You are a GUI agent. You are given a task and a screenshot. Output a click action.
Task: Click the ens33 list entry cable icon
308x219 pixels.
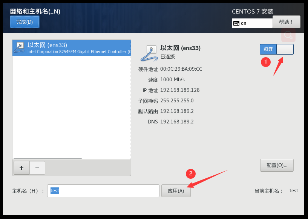pyautogui.click(x=19, y=48)
